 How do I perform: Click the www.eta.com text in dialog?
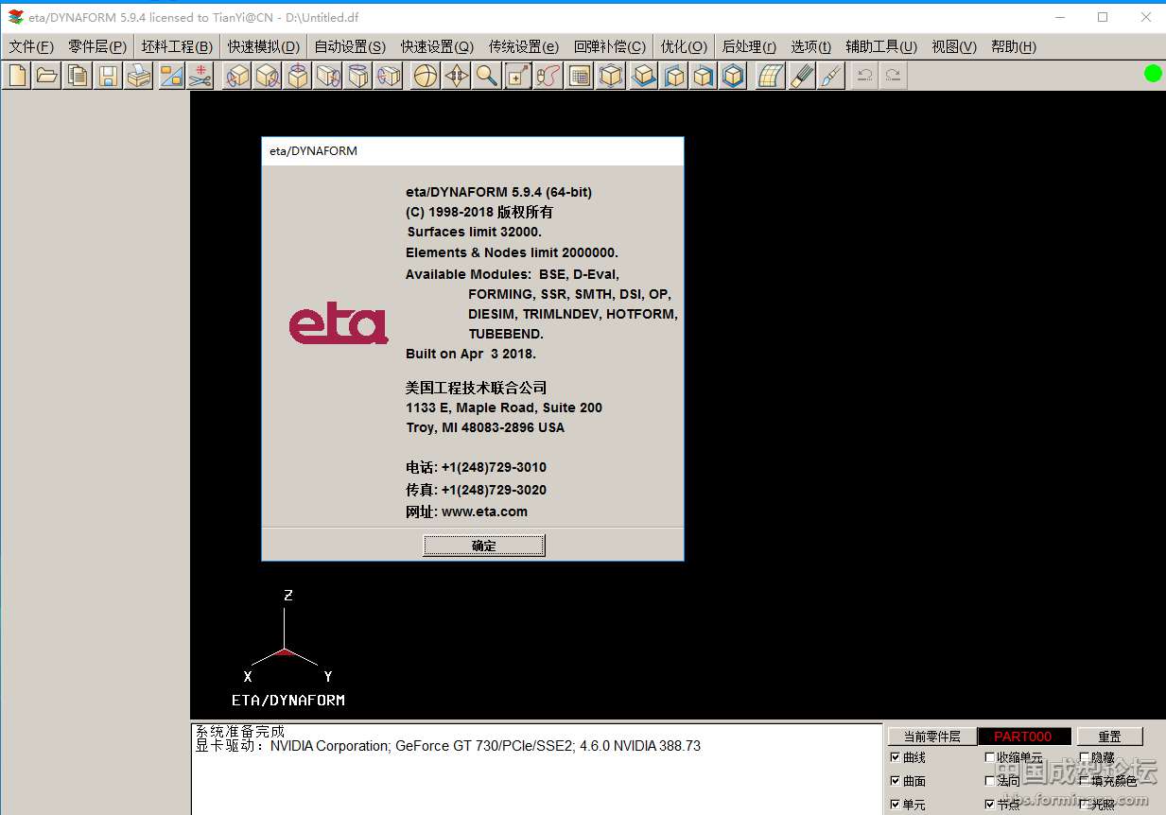point(484,512)
